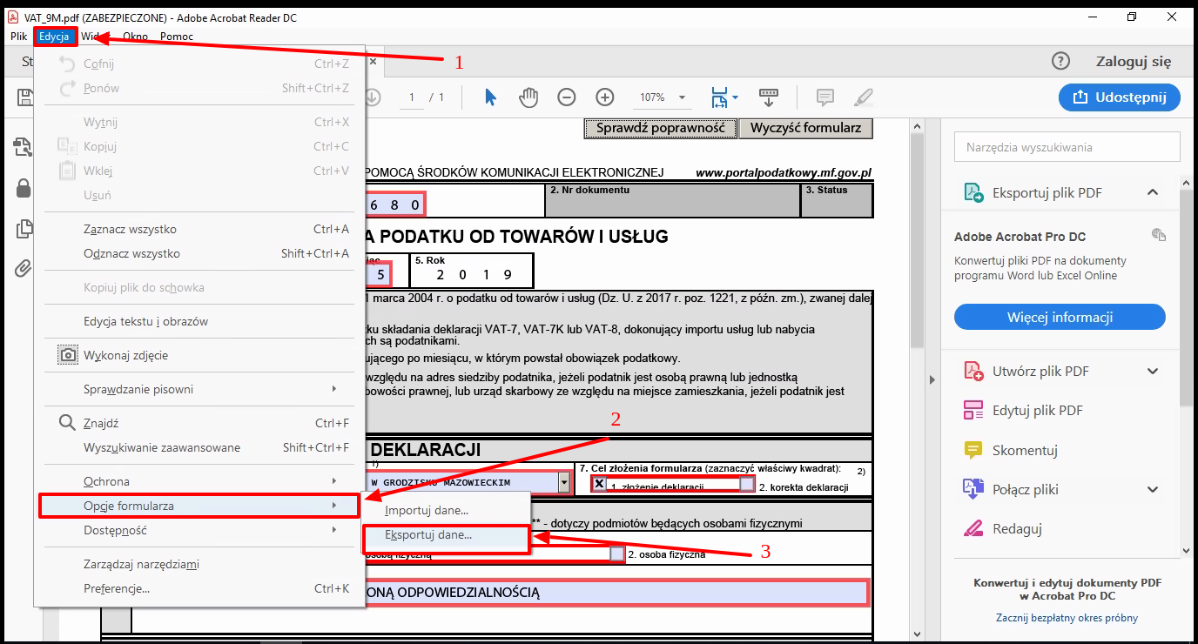Choose Zarządzaj narzędziami menu entry
This screenshot has width=1198, height=644.
(199, 564)
